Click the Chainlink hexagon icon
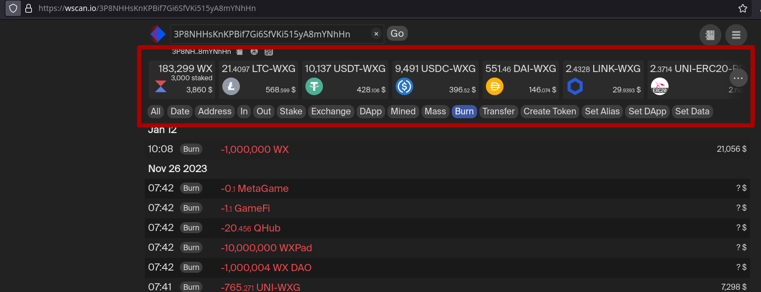761x292 pixels. [x=575, y=86]
